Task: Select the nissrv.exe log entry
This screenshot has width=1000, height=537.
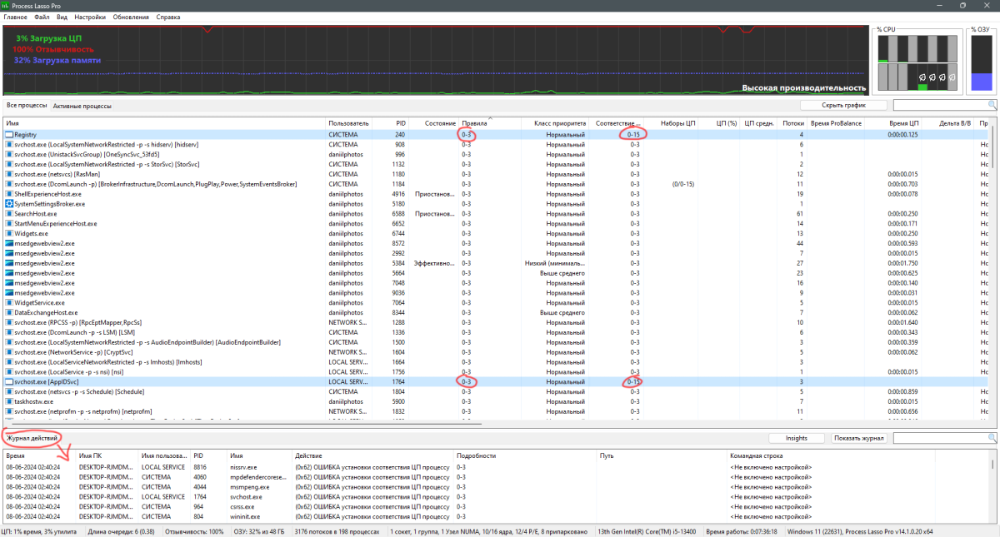Action: 498,467
